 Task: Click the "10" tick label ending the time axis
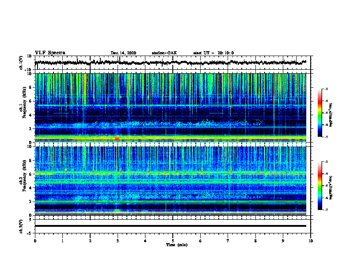(x=311, y=241)
